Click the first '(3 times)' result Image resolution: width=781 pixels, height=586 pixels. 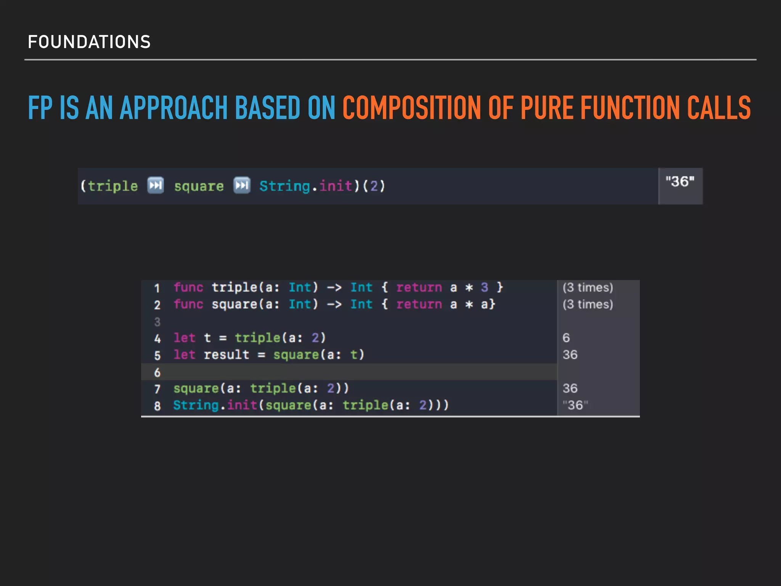point(588,287)
